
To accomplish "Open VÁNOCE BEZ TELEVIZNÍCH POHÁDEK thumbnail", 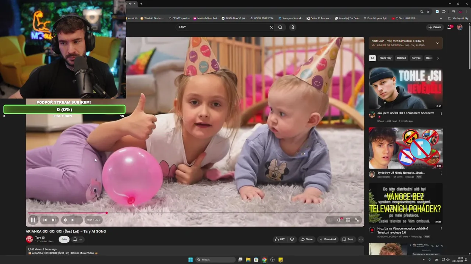I will 406,203.
